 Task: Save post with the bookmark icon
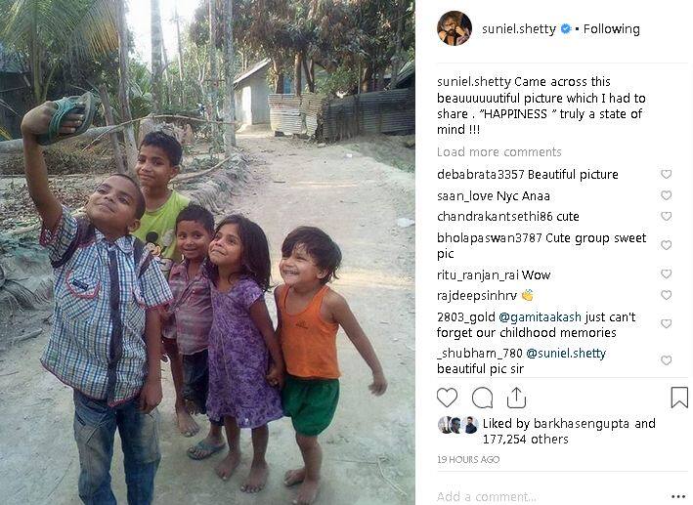678,398
